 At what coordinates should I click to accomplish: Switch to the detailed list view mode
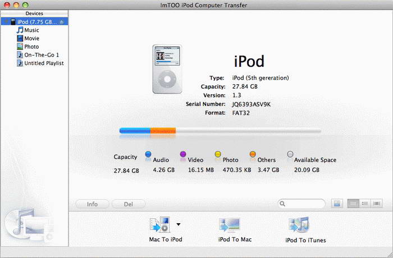365,204
